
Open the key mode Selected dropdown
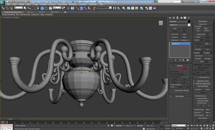(178, 126)
